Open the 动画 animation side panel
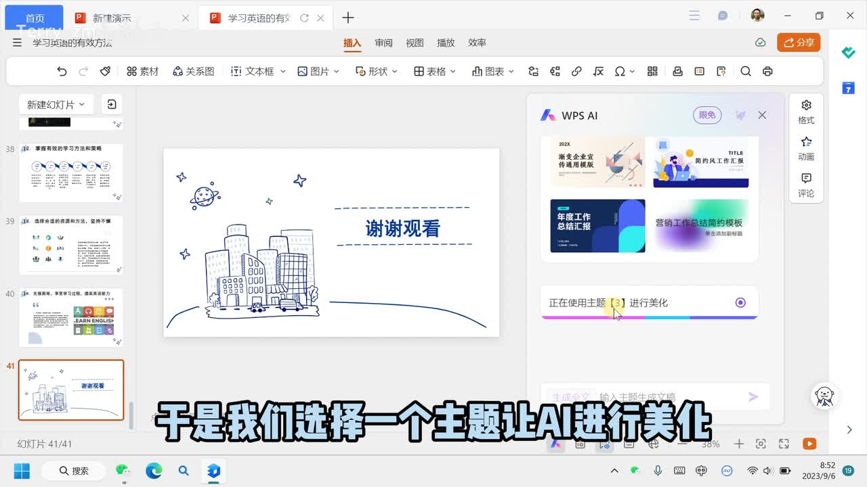This screenshot has width=867, height=487. pos(806,148)
